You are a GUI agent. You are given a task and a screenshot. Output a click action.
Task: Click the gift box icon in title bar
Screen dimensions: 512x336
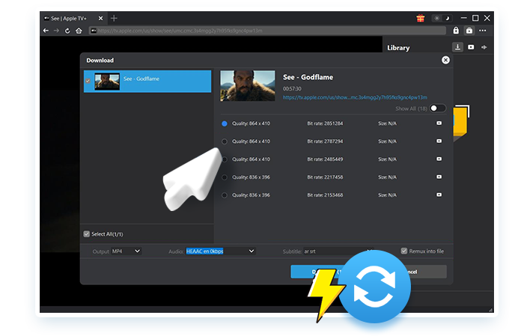(421, 18)
